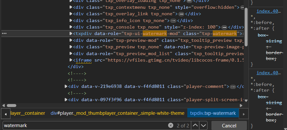This screenshot has width=287, height=130.
Task: Open the three-dot actions menu on selected row
Action: click(x=4, y=33)
